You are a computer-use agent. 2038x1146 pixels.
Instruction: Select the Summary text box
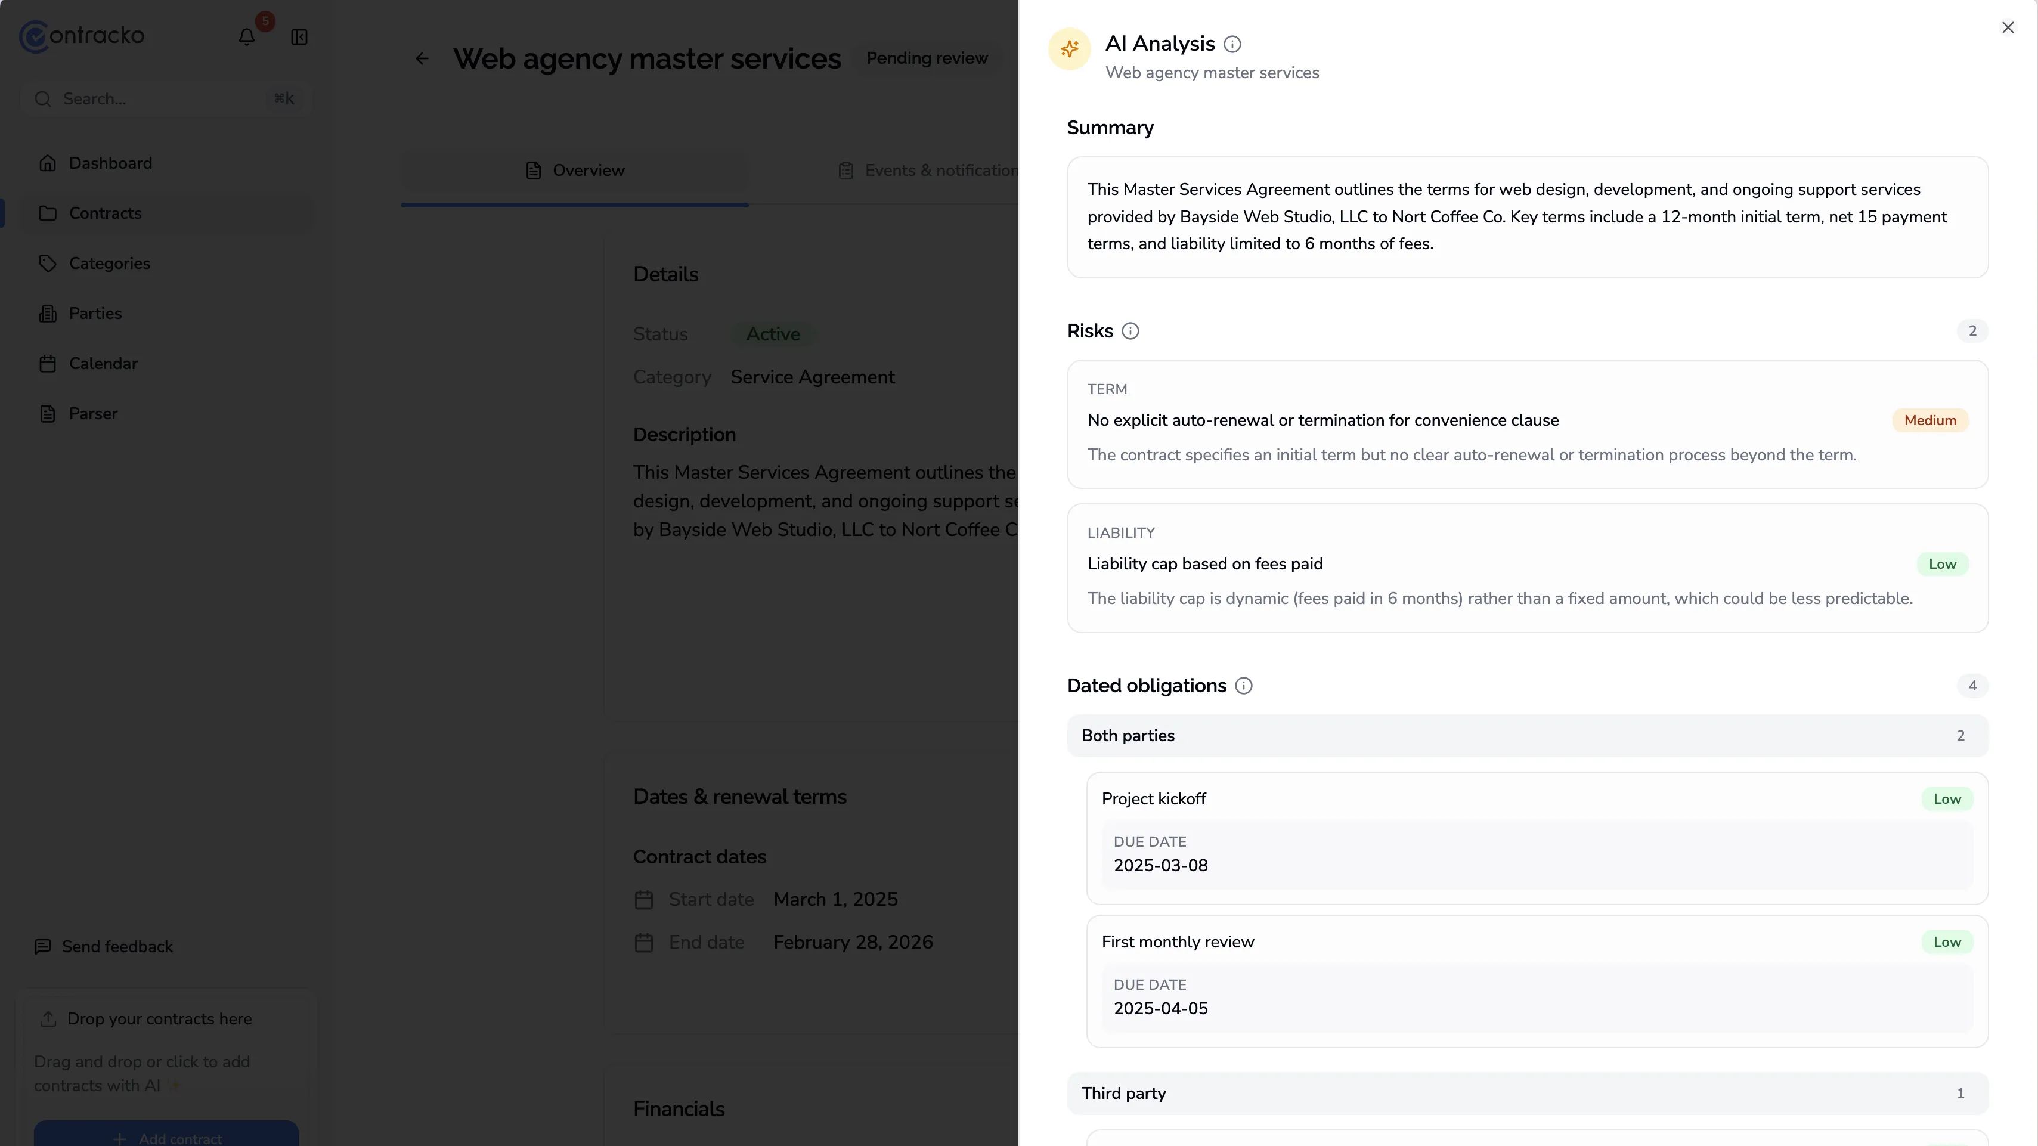[x=1527, y=218]
